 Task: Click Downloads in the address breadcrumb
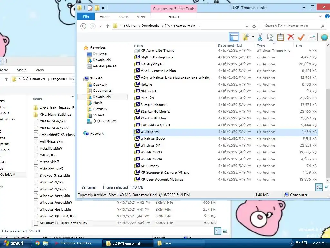[150, 26]
